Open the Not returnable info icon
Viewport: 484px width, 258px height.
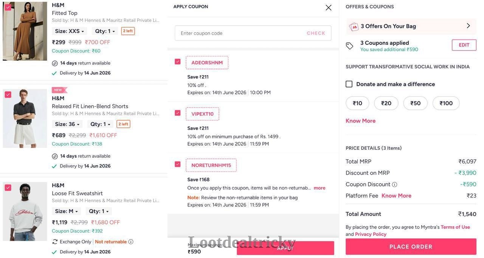point(131,242)
